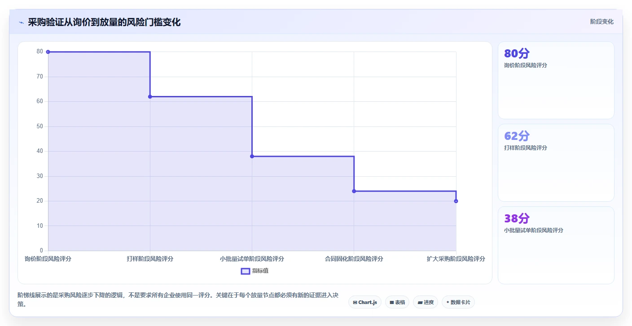Click the 指标值 legend label
This screenshot has width=632, height=326.
260,271
